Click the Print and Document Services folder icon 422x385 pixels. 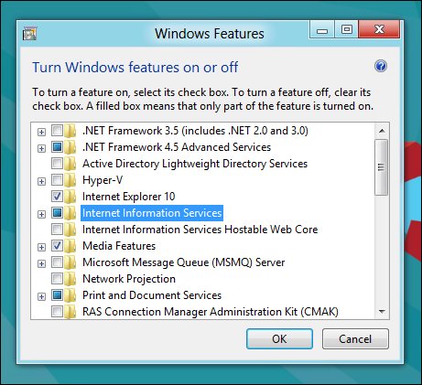click(x=70, y=295)
